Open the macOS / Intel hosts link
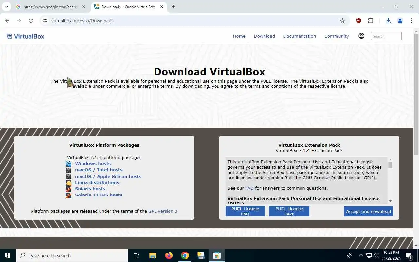The height and width of the screenshot is (262, 419). (99, 170)
